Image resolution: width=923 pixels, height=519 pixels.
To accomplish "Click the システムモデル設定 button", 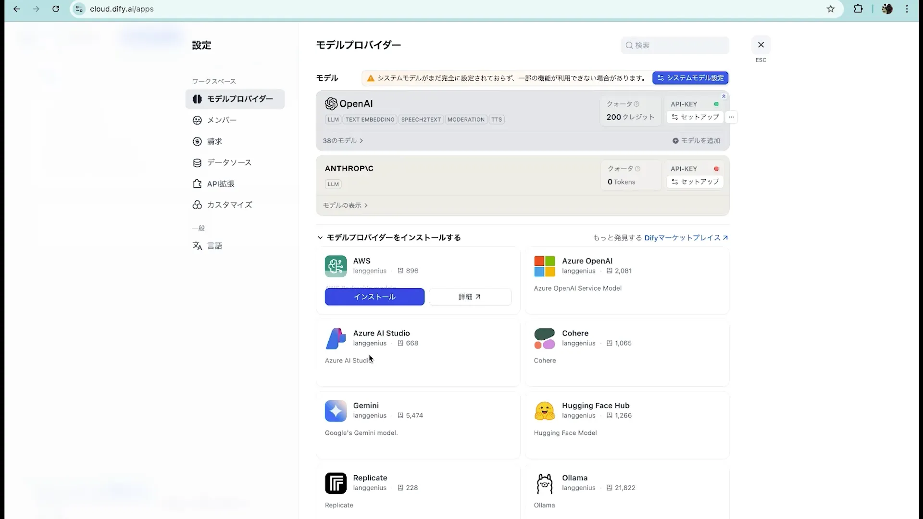I will click(x=690, y=78).
